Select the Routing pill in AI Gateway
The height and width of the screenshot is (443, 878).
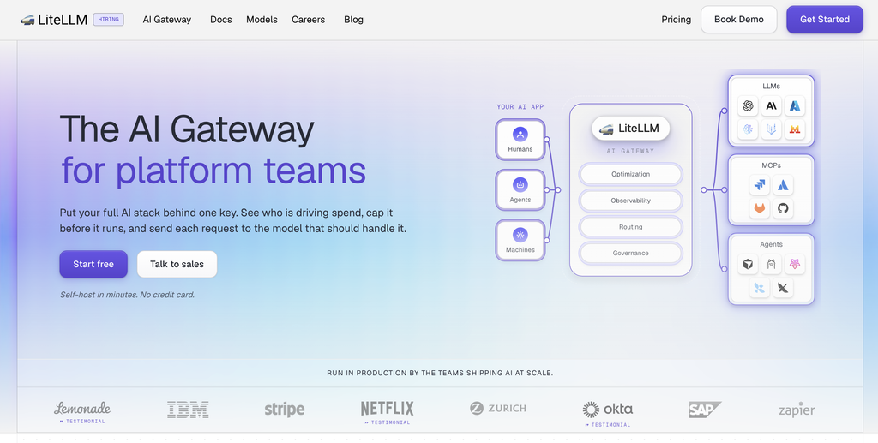[630, 226]
